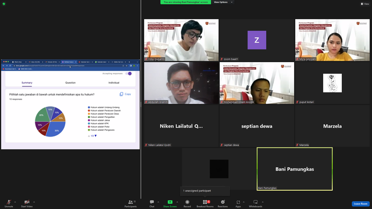Image resolution: width=372 pixels, height=209 pixels.
Task: Click 'Hukum adalah Jaksa' legend entry
Action: coord(99,120)
